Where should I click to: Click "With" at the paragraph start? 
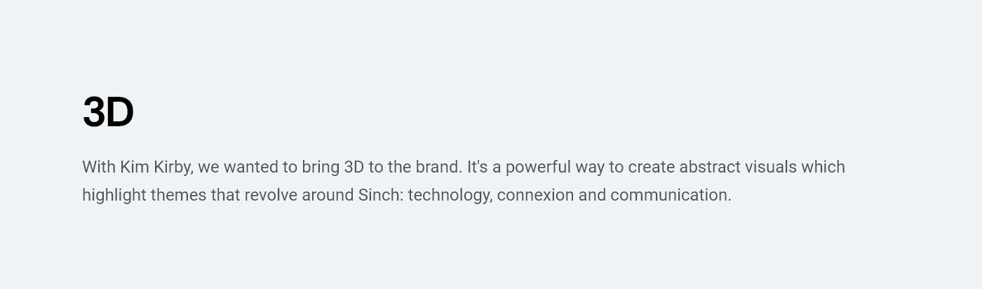tap(99, 167)
